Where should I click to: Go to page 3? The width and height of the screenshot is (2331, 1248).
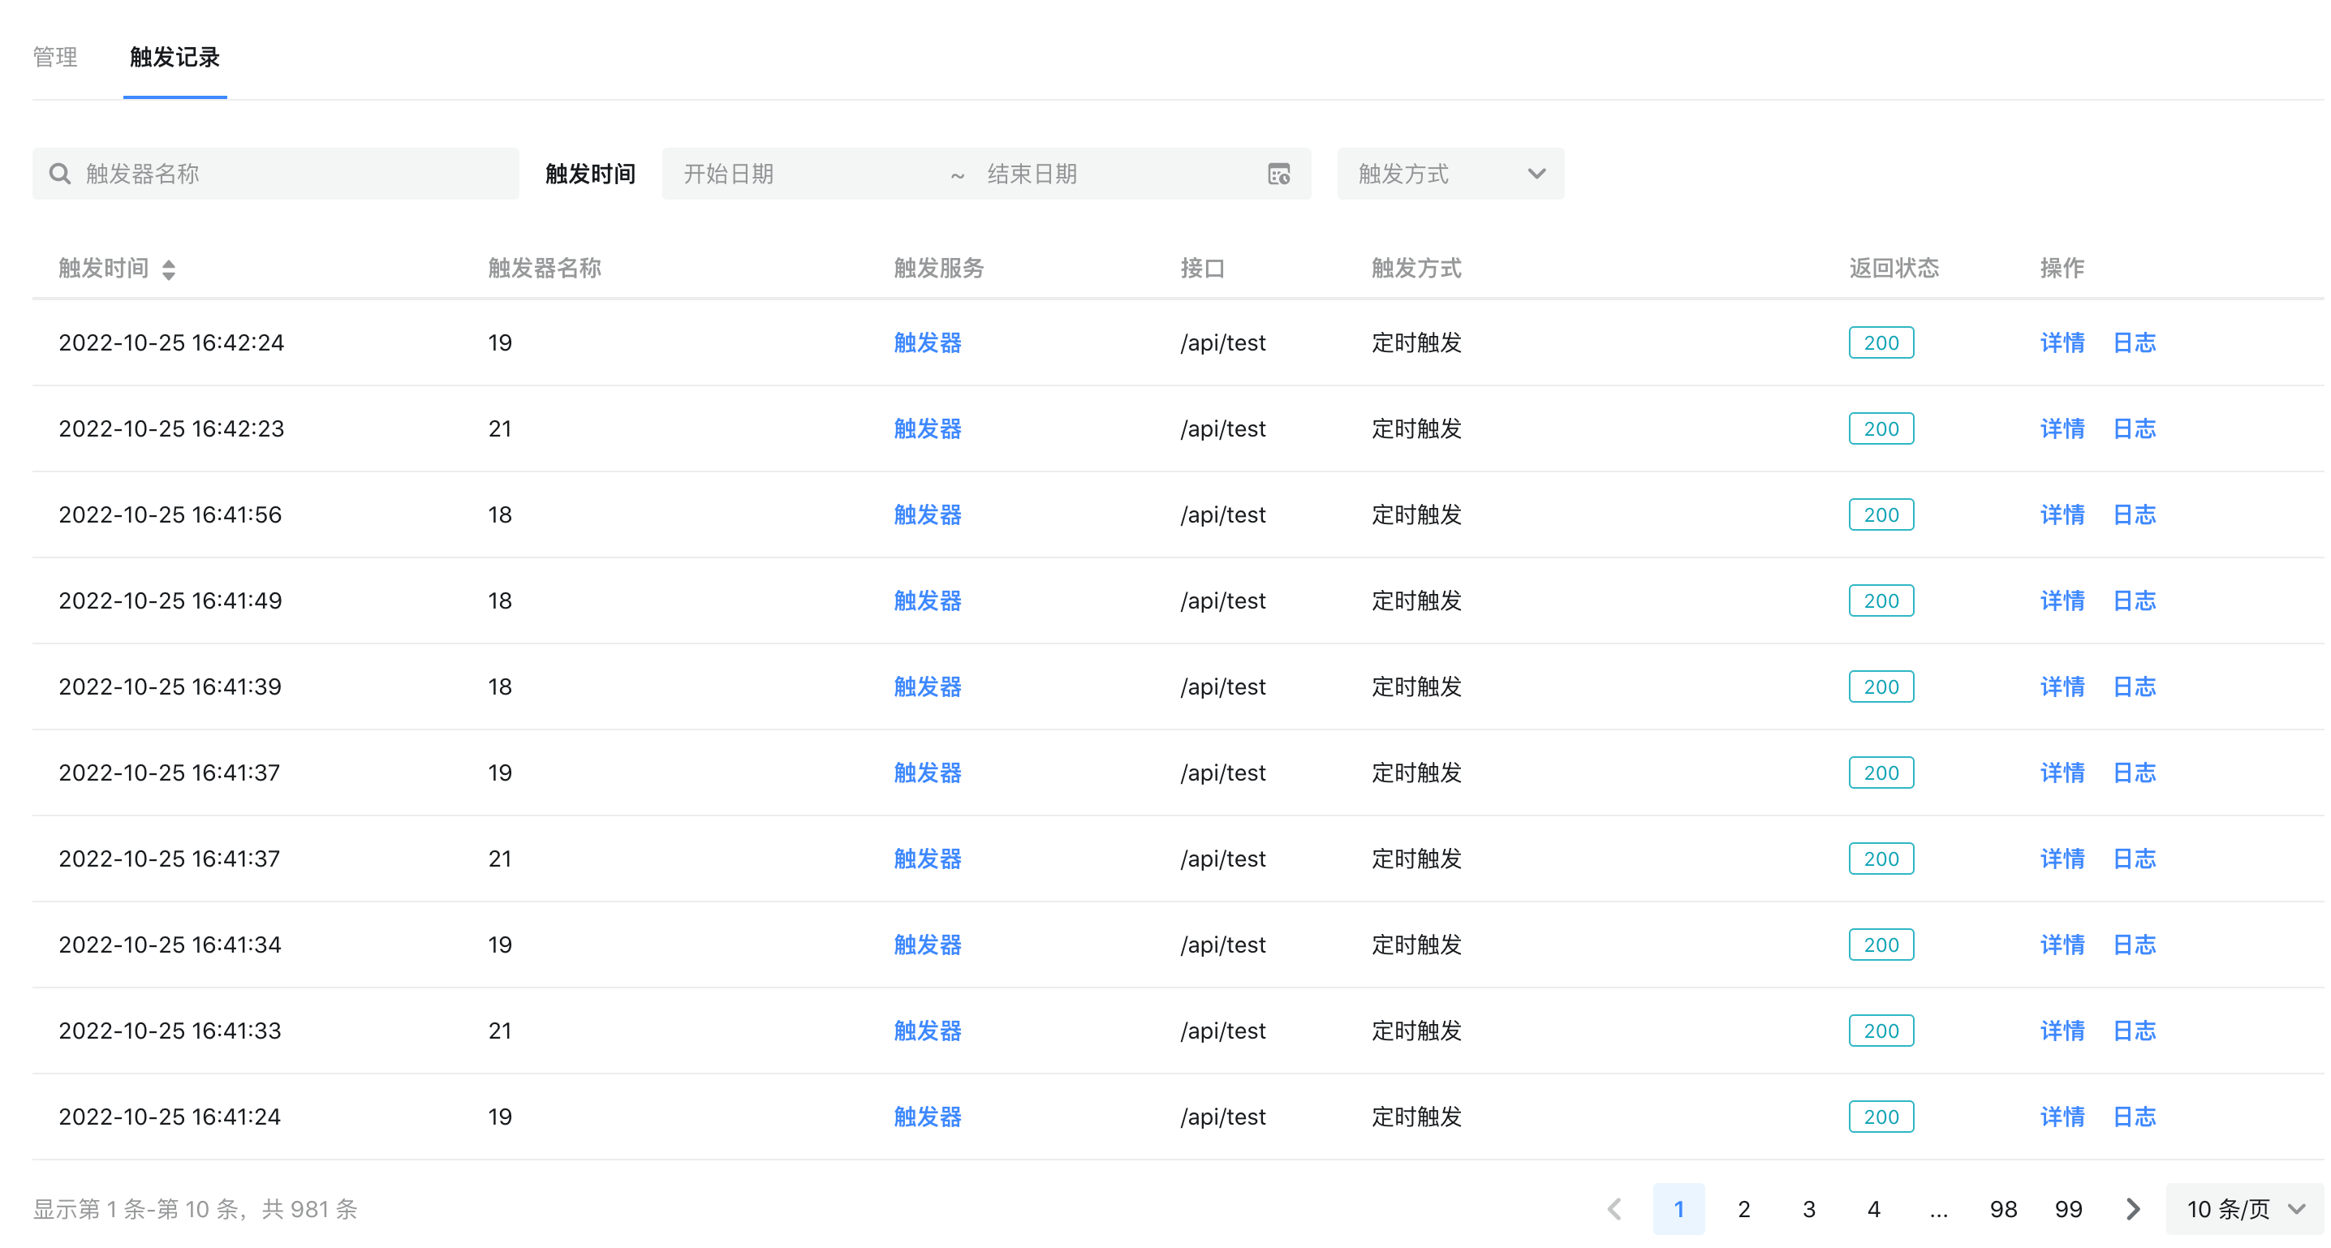(1809, 1209)
